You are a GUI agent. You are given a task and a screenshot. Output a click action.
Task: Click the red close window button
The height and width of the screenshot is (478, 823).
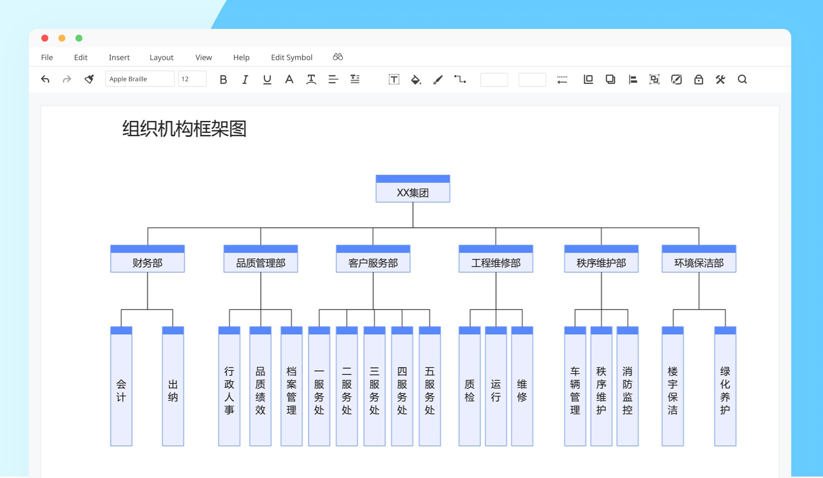45,38
